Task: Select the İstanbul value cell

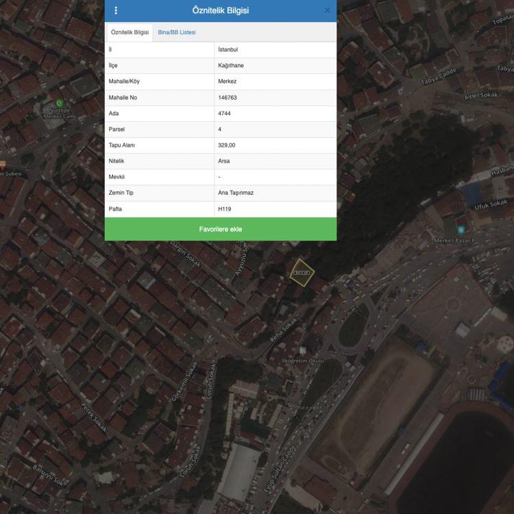Action: [275, 49]
